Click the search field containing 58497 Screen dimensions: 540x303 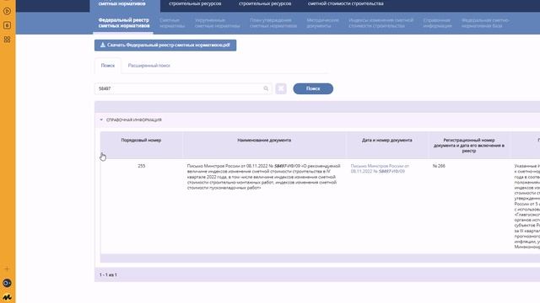pos(183,88)
